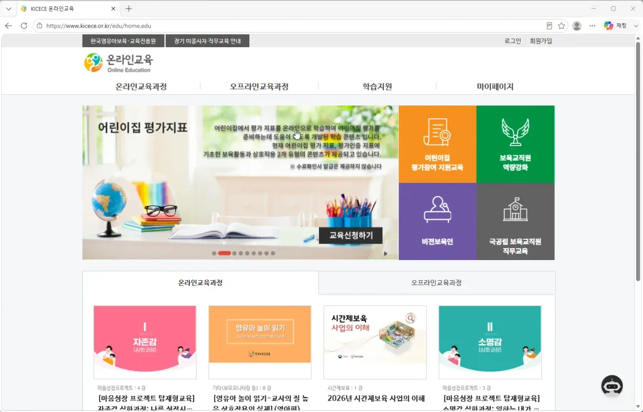Screen dimensions: 643x412
Task: View site information lock icon
Action: 40,26
